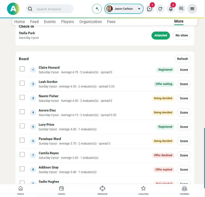Open the Organization tab
Viewport: 205px width, 197px height.
[90, 22]
